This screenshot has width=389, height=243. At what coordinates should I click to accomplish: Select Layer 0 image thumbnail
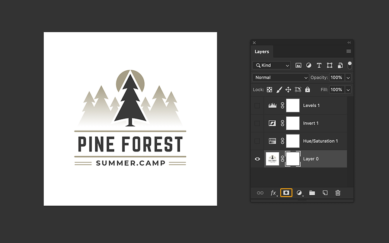[x=272, y=159]
